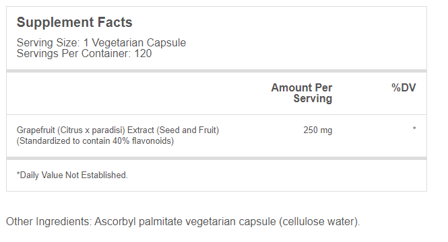Click the Grapefruit Extract ingredient name
The height and width of the screenshot is (242, 448).
click(x=118, y=130)
